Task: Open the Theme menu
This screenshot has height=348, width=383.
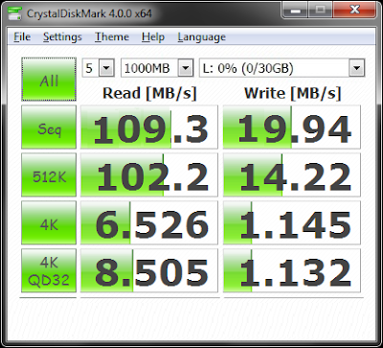Action: (x=112, y=37)
